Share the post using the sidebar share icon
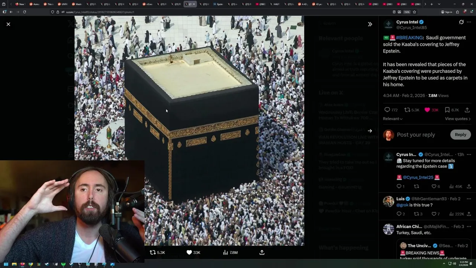This screenshot has width=476, height=268. 467,110
